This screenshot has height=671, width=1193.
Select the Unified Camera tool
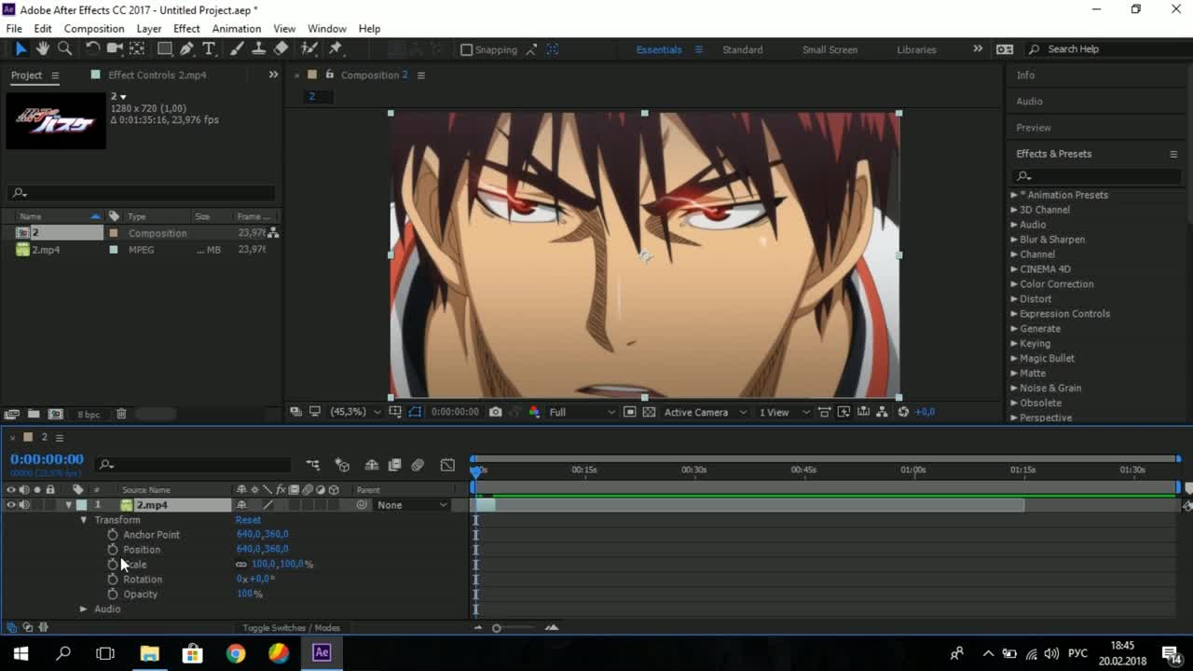(115, 48)
